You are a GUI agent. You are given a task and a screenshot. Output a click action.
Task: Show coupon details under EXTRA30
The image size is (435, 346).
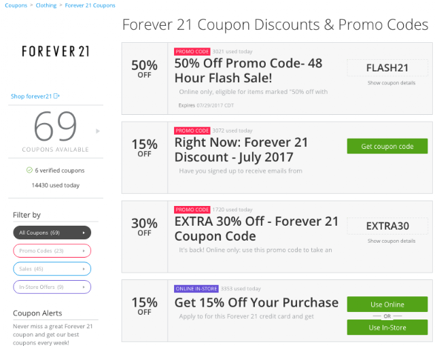click(391, 241)
